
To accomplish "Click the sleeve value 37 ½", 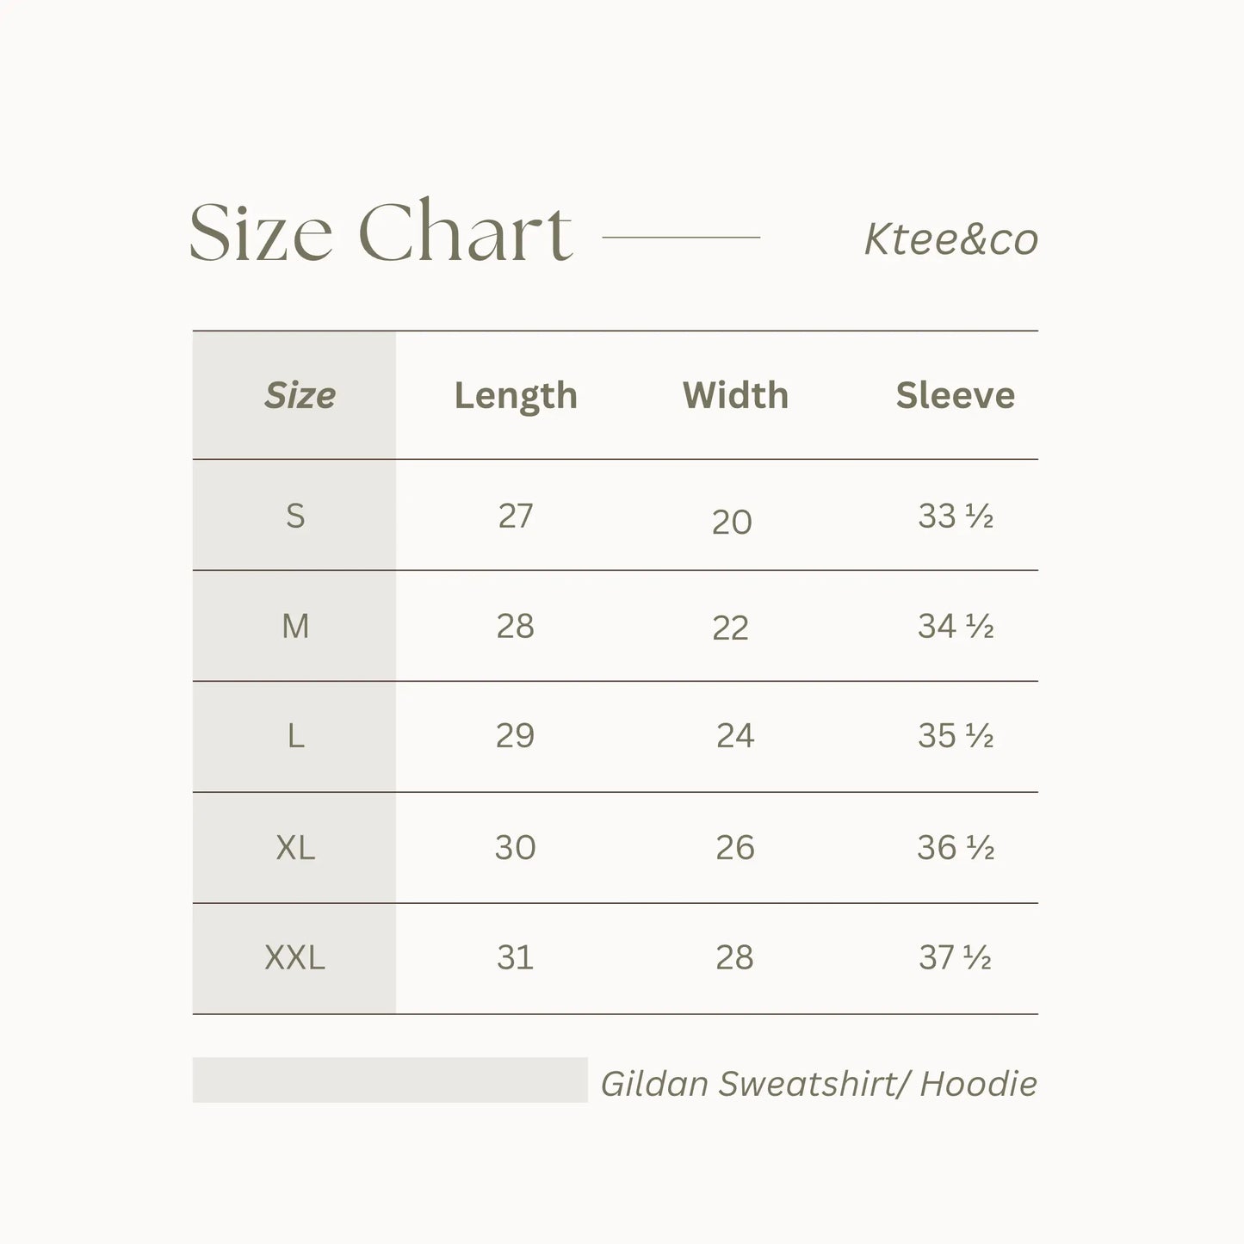I will [955, 957].
